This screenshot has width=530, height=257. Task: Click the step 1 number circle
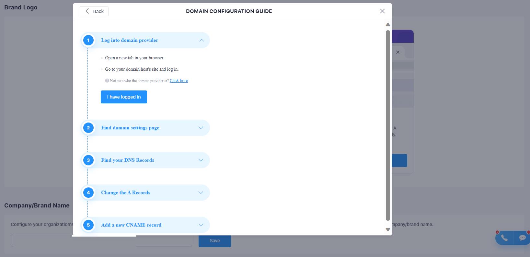point(88,40)
